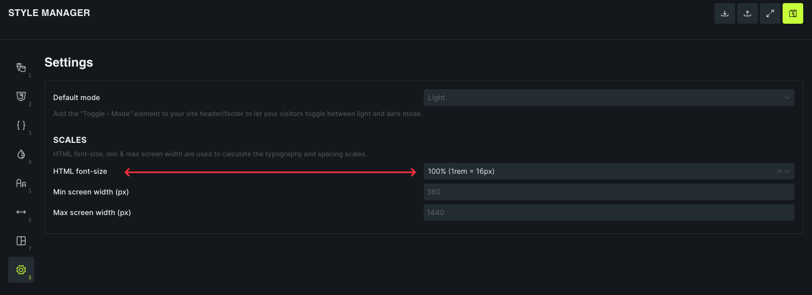The image size is (812, 295).
Task: Open the first sidebar tab icon
Action: pyautogui.click(x=21, y=68)
